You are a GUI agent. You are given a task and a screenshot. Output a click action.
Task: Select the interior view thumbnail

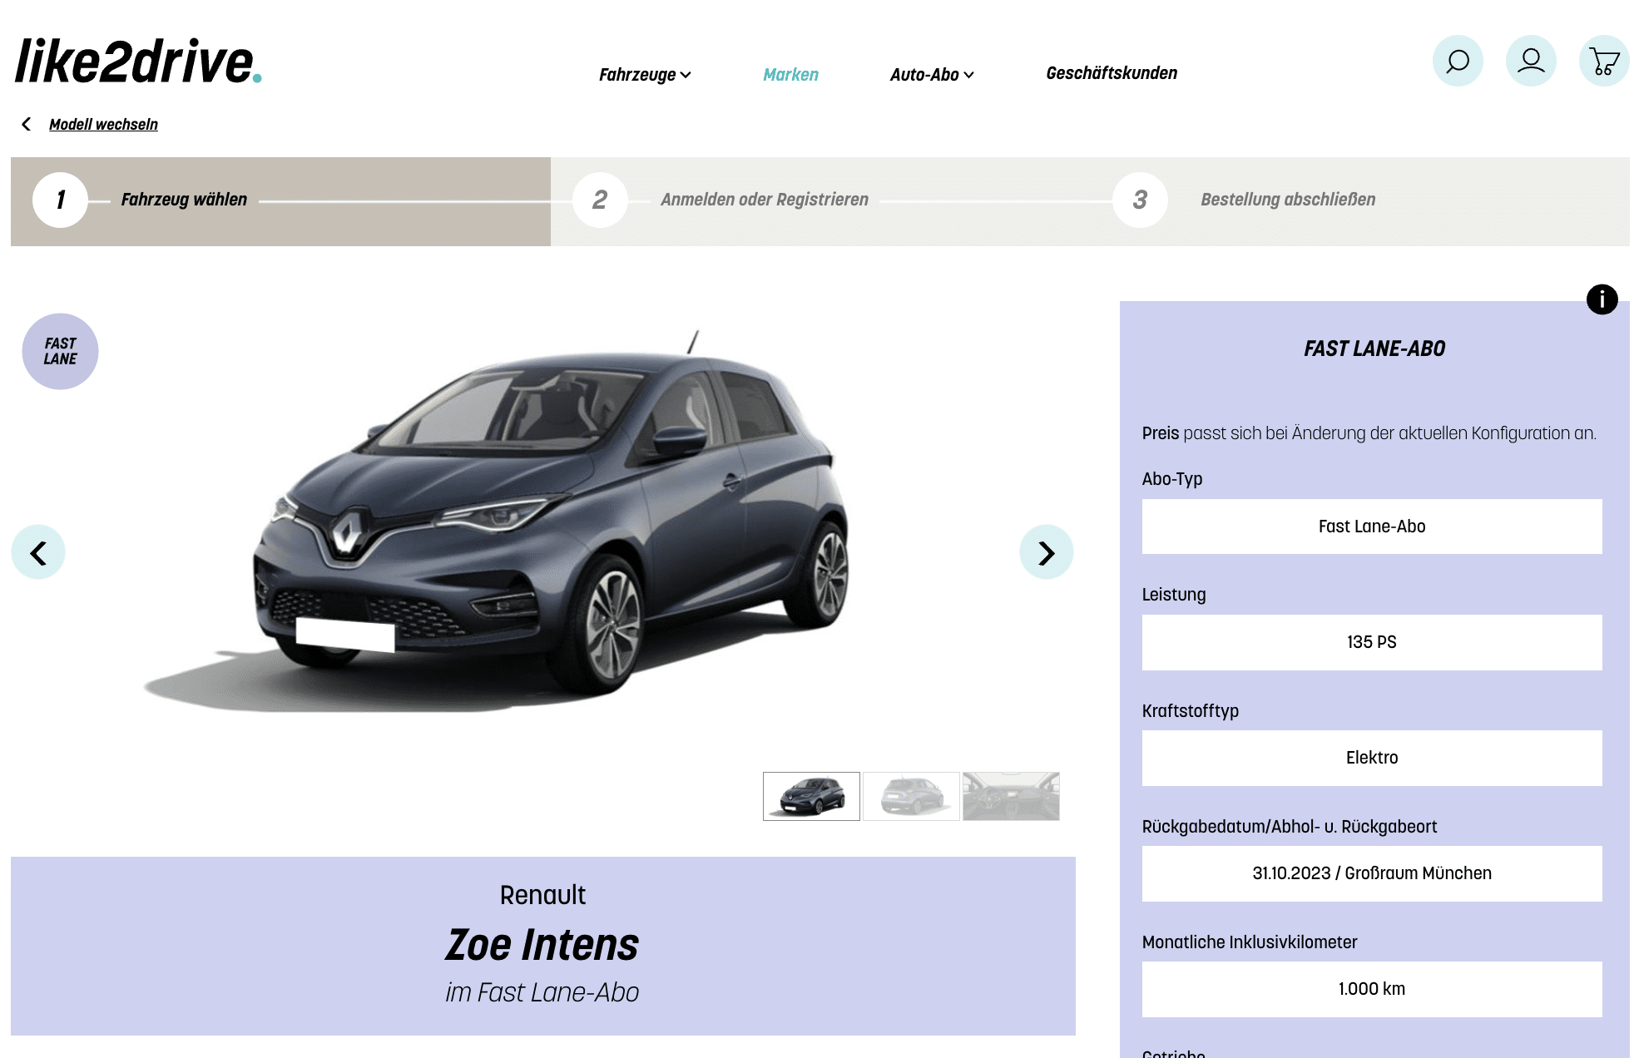tap(1011, 796)
